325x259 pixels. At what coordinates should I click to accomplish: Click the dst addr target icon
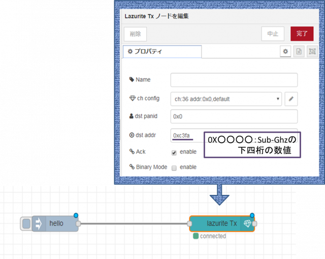[132, 135]
